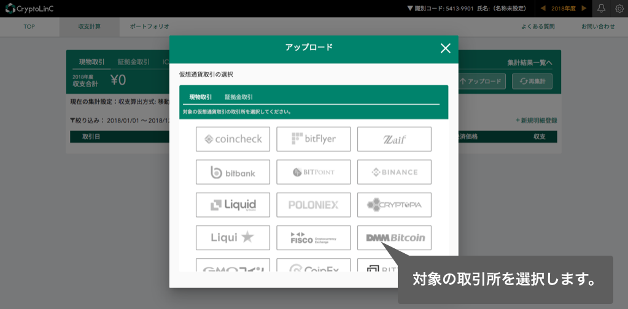Select the BITPoint exchange
Viewport: 628px width, 309px height.
314,172
